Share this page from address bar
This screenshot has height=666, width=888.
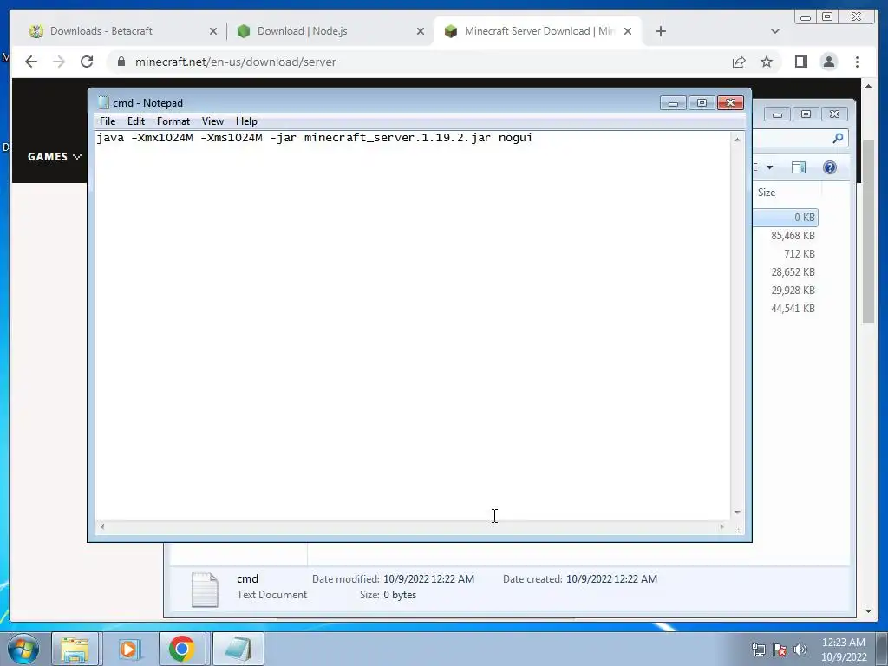click(739, 62)
